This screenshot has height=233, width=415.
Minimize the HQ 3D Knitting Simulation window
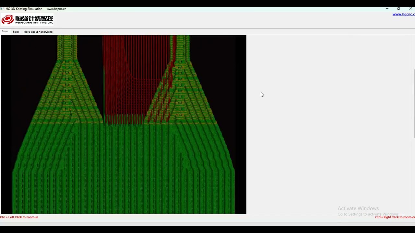pyautogui.click(x=387, y=9)
